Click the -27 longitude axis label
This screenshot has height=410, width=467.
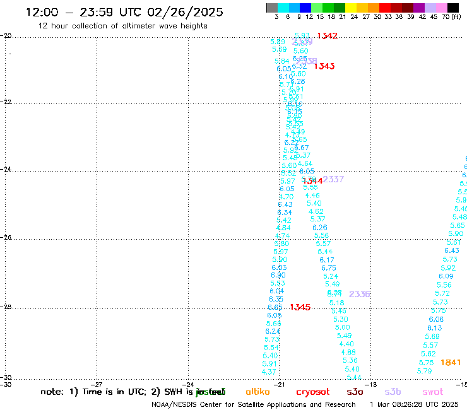pyautogui.click(x=97, y=385)
